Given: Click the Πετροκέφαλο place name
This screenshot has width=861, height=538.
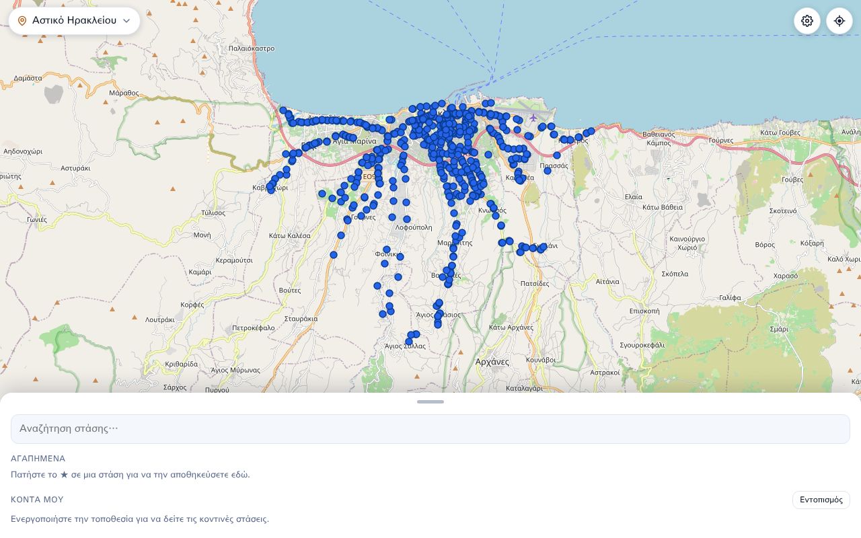Looking at the screenshot, I should pos(254,328).
